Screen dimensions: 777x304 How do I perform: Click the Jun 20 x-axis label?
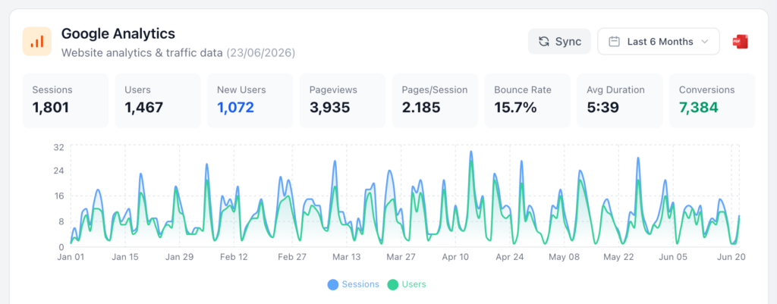(731, 257)
